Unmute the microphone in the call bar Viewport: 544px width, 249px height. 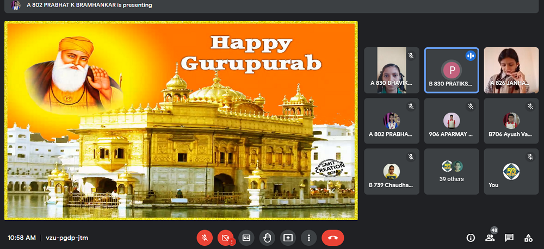pos(205,238)
